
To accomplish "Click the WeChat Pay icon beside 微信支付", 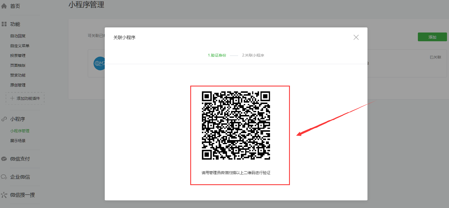I will click(4, 159).
